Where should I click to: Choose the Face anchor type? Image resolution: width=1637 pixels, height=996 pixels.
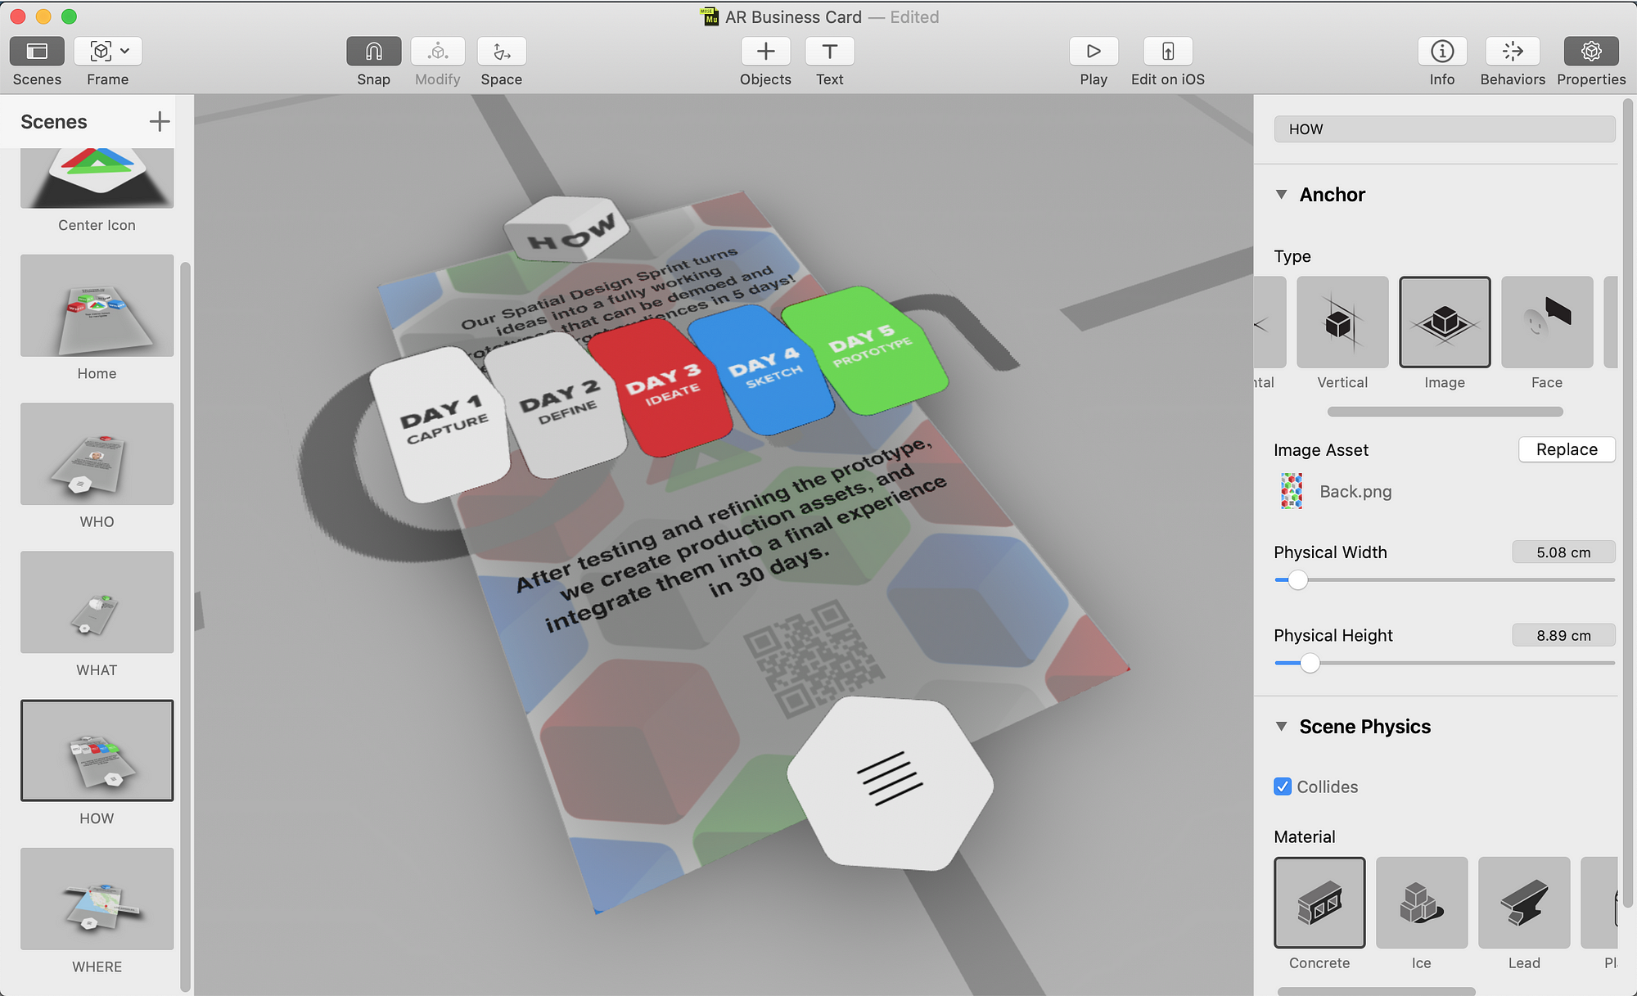1547,322
